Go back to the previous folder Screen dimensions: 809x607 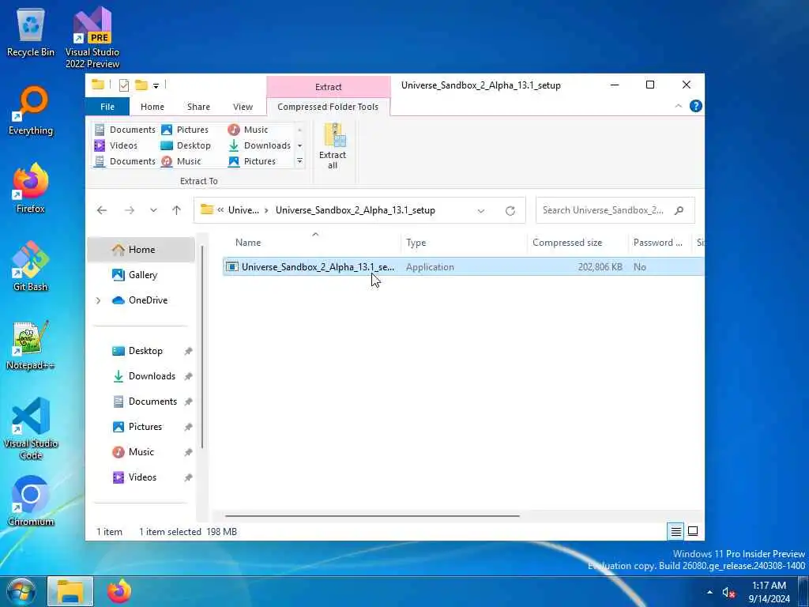click(x=102, y=210)
